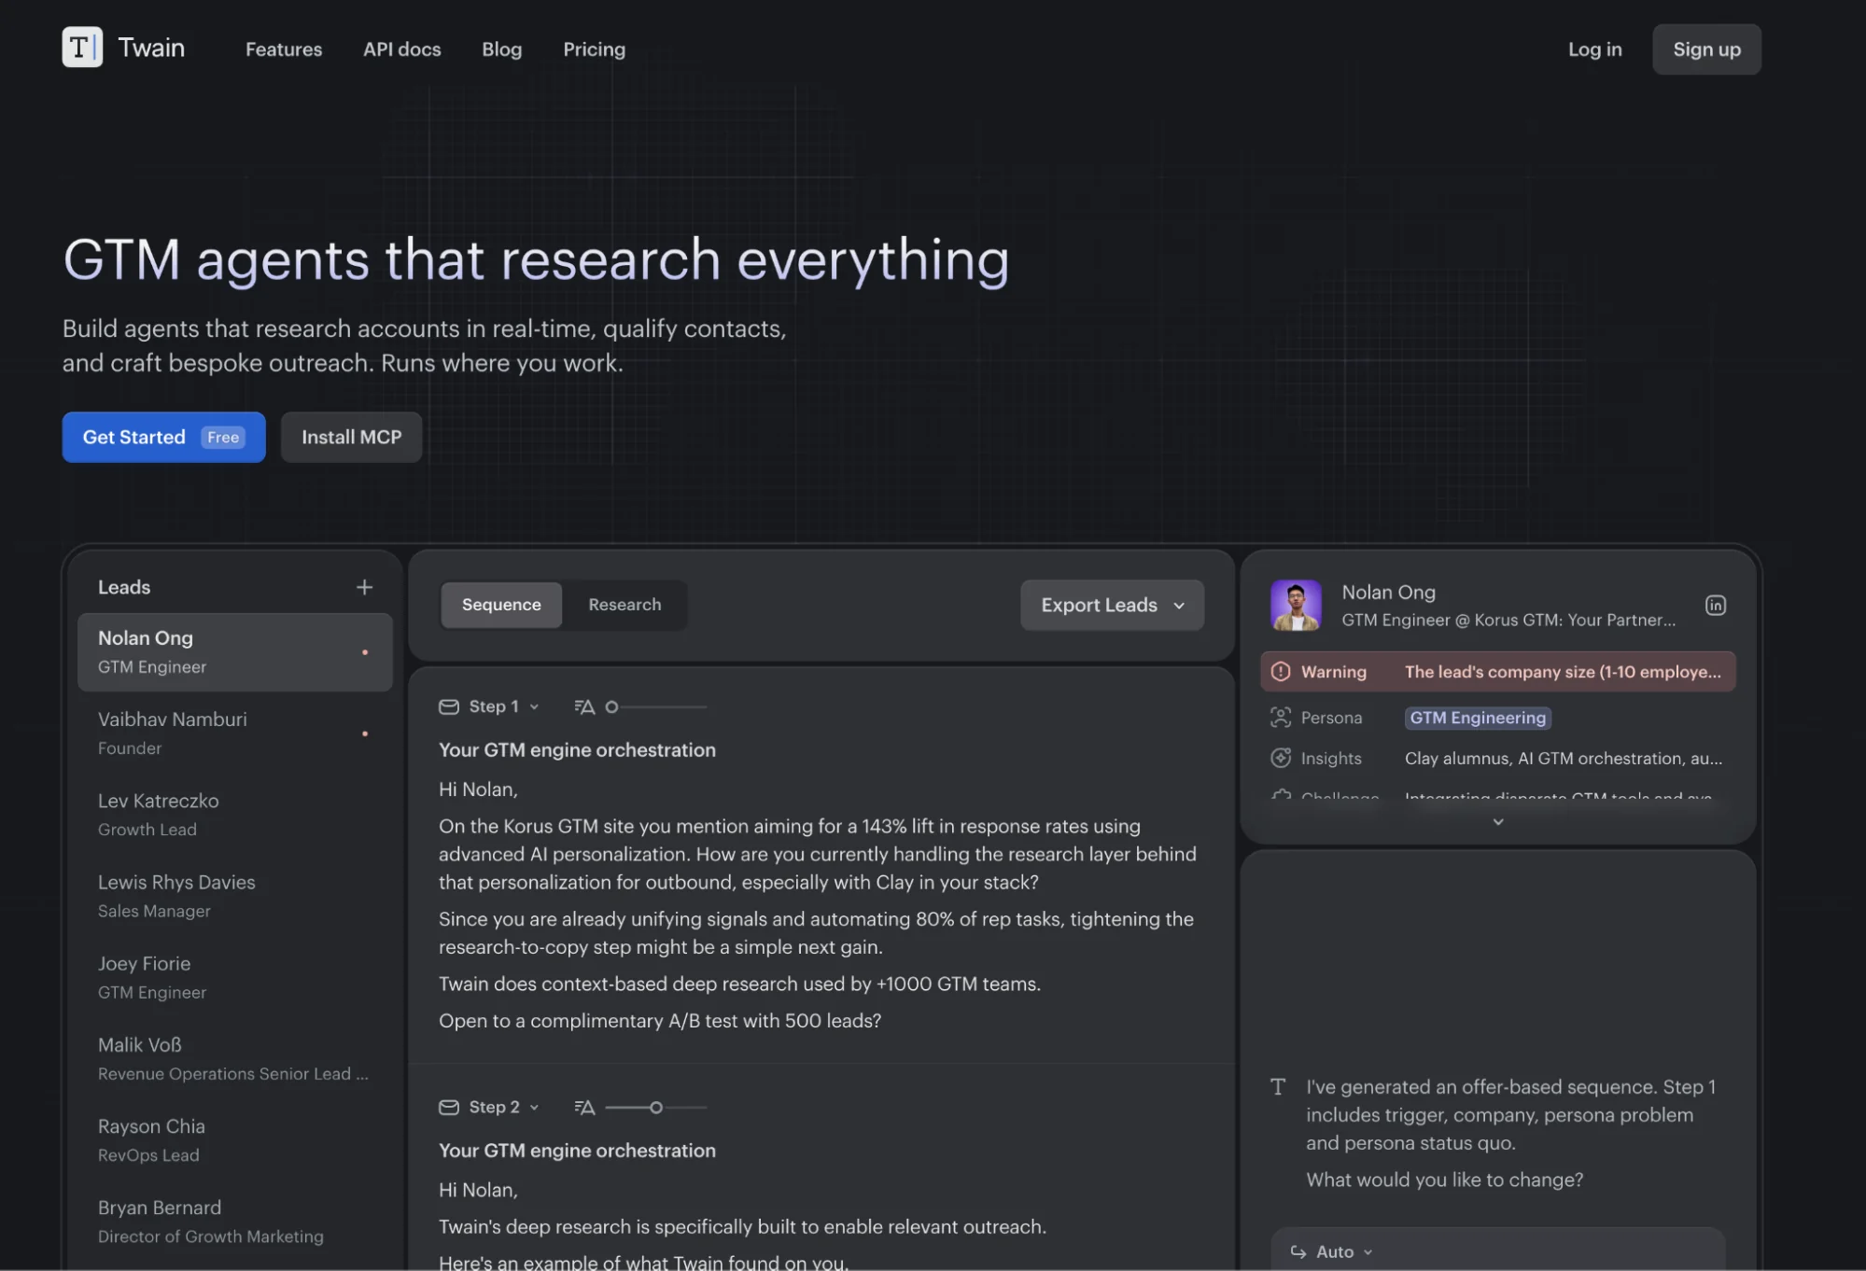The height and width of the screenshot is (1271, 1866).
Task: Click the GTM Engineering persona tag
Action: 1478,717
